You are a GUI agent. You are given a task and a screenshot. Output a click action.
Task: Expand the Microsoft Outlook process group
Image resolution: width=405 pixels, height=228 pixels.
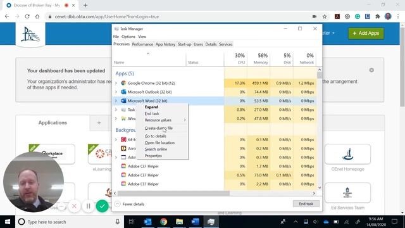click(x=116, y=92)
